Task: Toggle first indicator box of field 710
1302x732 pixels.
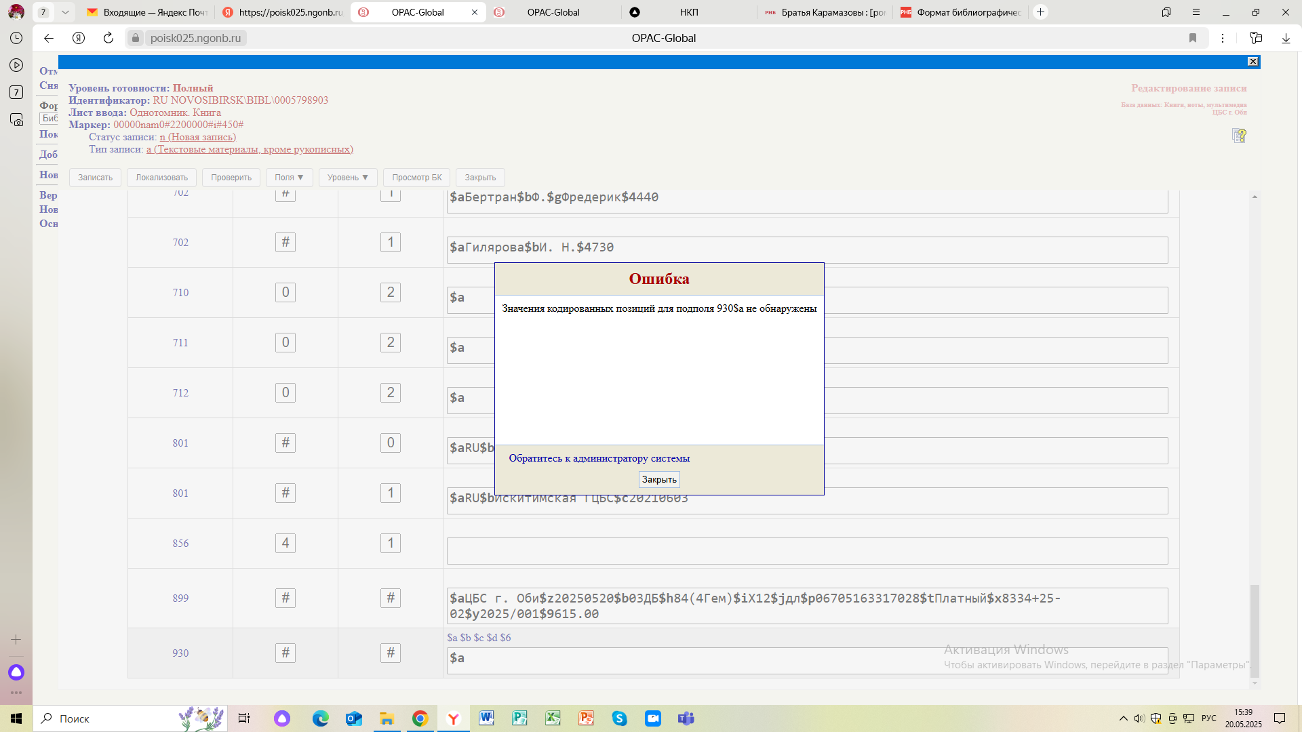Action: 285,292
